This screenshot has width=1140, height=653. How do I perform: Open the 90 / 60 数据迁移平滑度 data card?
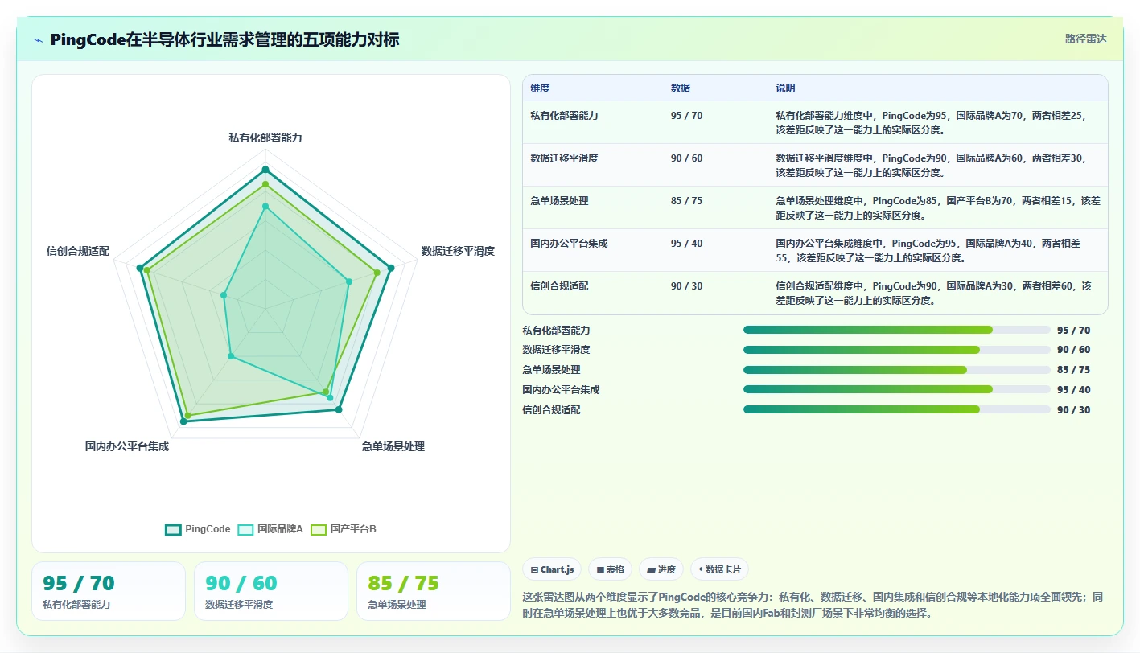pyautogui.click(x=271, y=591)
